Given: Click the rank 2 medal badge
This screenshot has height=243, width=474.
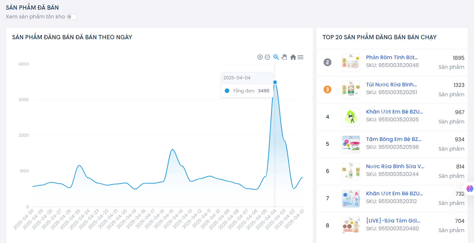Looking at the screenshot, I should tap(327, 62).
